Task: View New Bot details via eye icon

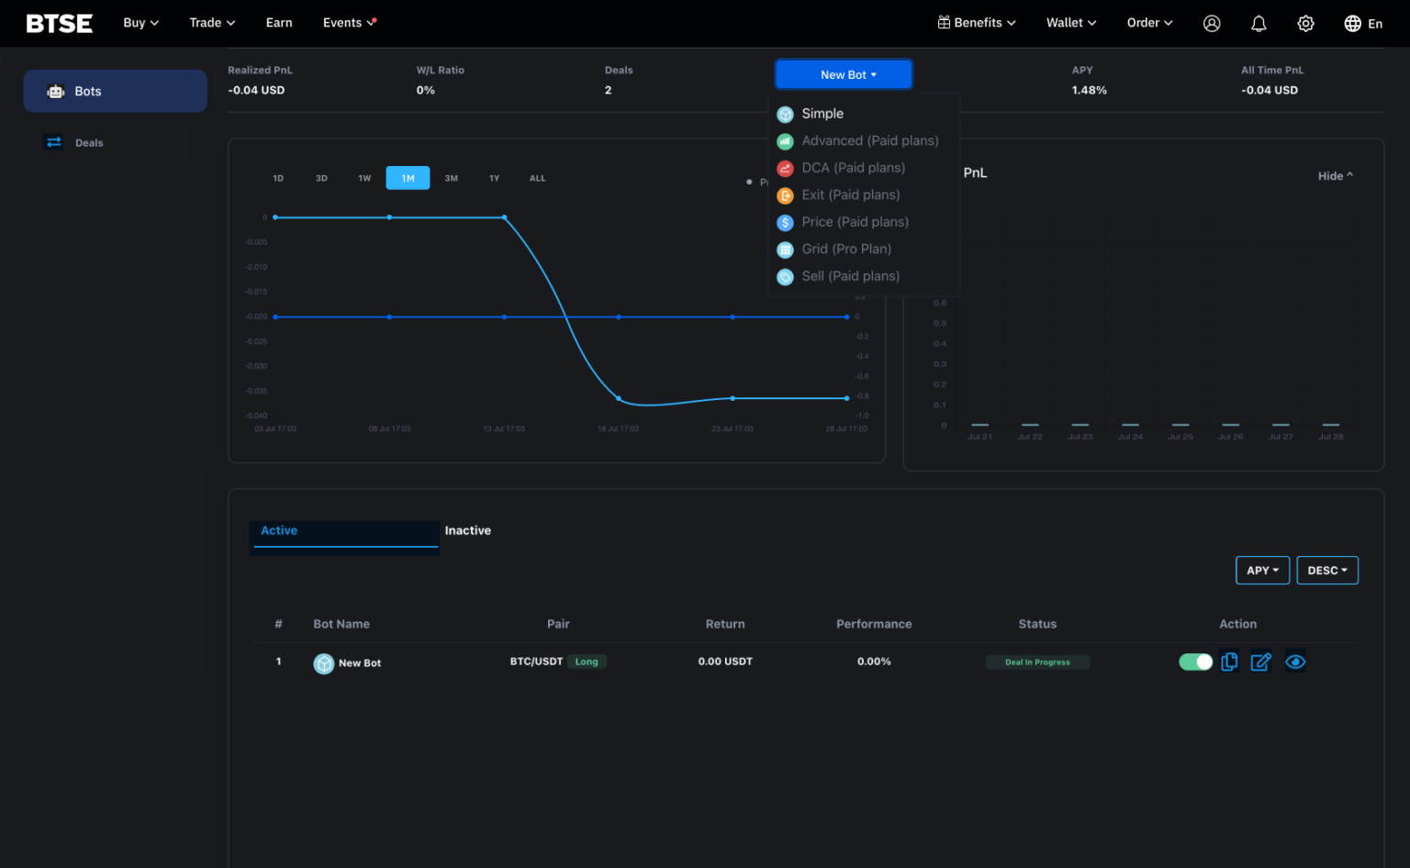Action: pos(1295,662)
